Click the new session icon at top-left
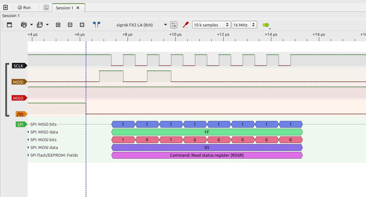This screenshot has width=366, height=197. pyautogui.click(x=5, y=7)
